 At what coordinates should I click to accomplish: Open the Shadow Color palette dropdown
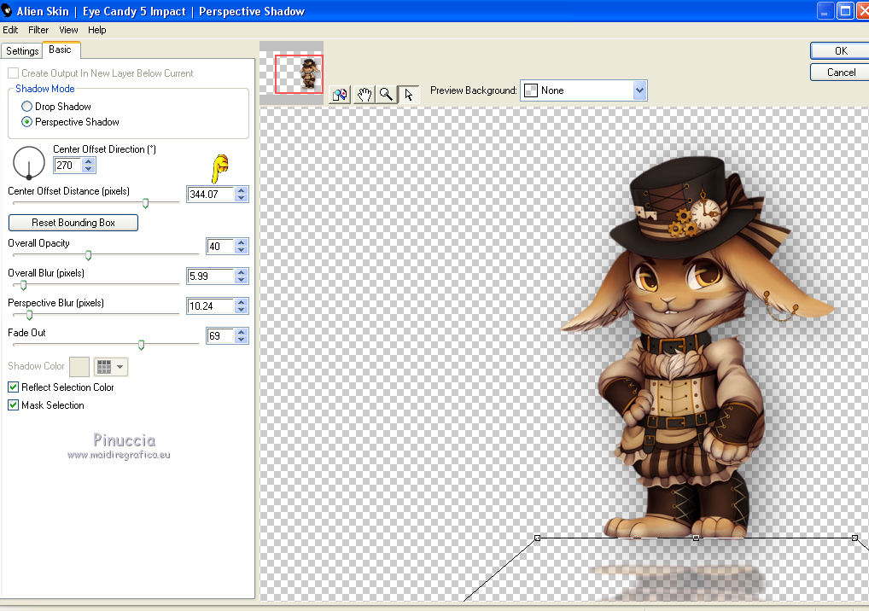click(111, 366)
